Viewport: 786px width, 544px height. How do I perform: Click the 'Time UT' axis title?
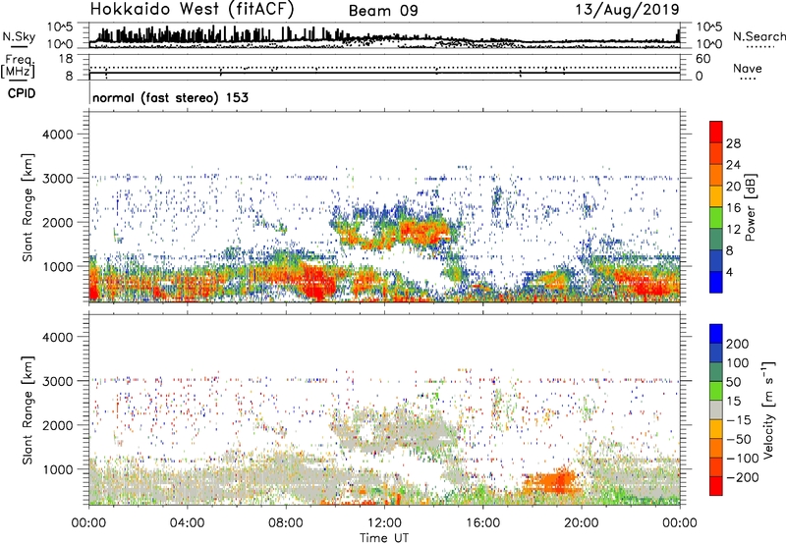384,538
